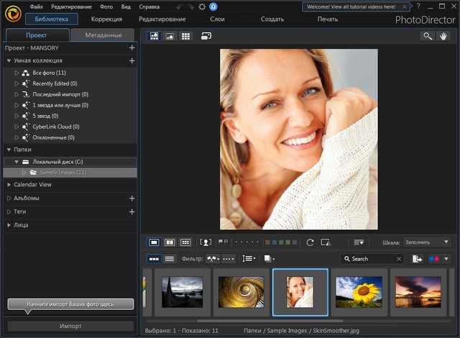Toggle the pick flag on photo
Screen dimensions: 460x338
pos(221,242)
